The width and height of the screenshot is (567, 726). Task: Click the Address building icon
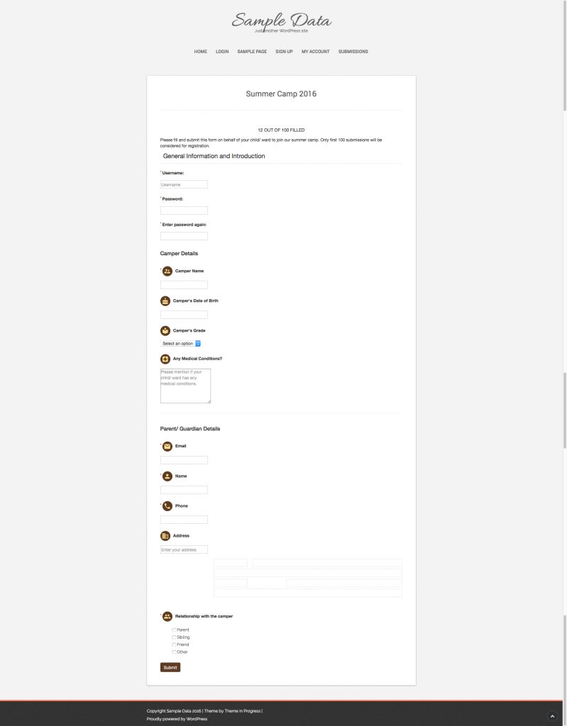(165, 536)
